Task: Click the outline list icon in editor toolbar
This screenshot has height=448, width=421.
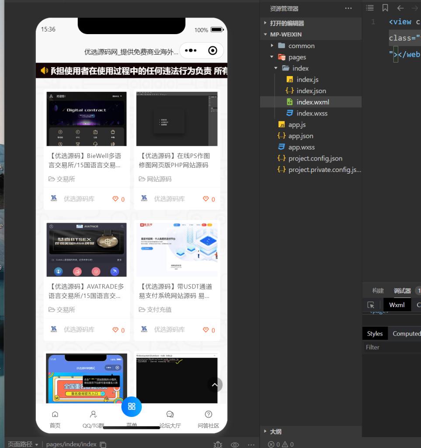Action: tap(369, 8)
